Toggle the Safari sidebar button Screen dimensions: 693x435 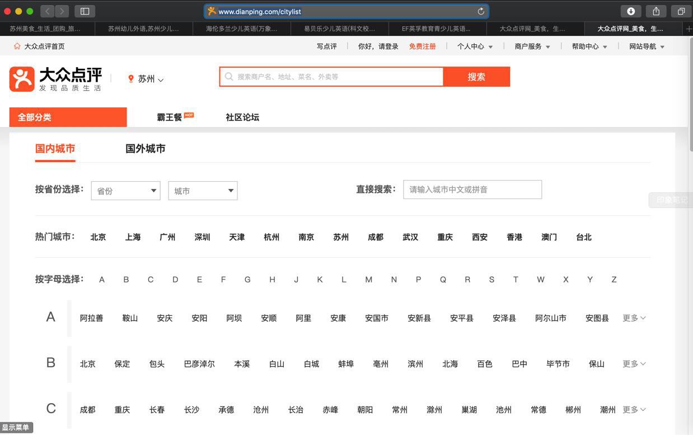tap(85, 11)
